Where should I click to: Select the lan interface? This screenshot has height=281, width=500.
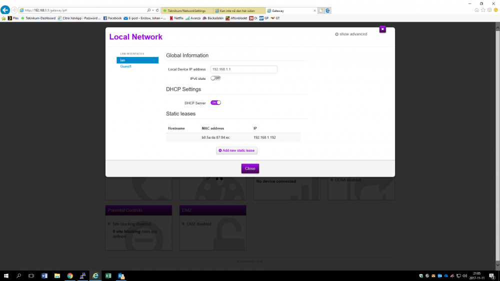pyautogui.click(x=137, y=60)
